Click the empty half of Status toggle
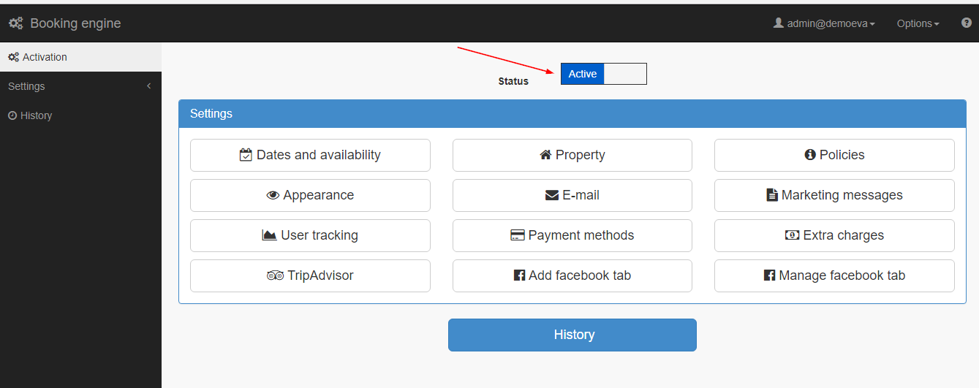The width and height of the screenshot is (979, 388). pos(625,74)
